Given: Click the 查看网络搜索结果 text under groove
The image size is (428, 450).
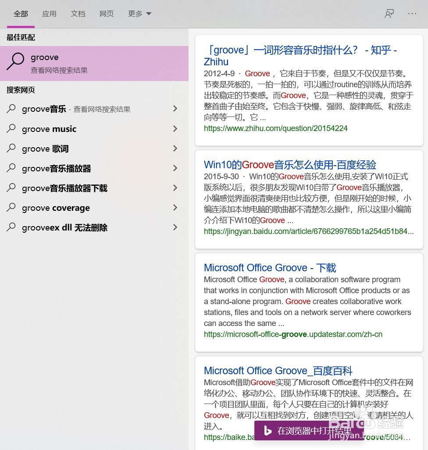Looking at the screenshot, I should pyautogui.click(x=59, y=70).
